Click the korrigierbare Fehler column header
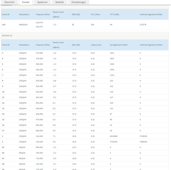The image size is (171, 170). pos(118,45)
